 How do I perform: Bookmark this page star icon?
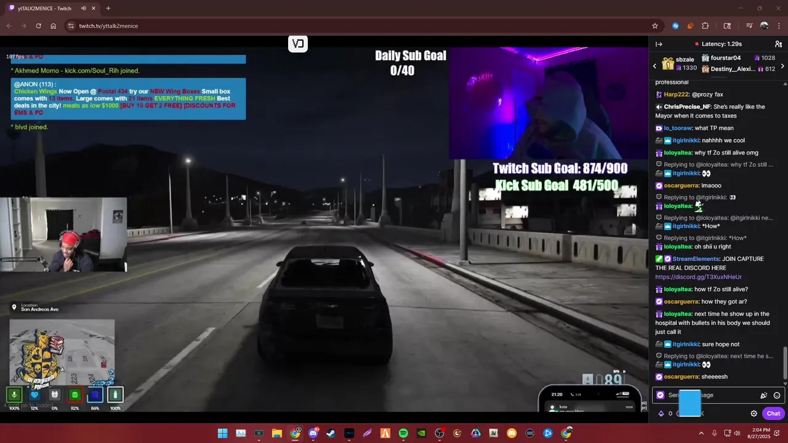[655, 26]
